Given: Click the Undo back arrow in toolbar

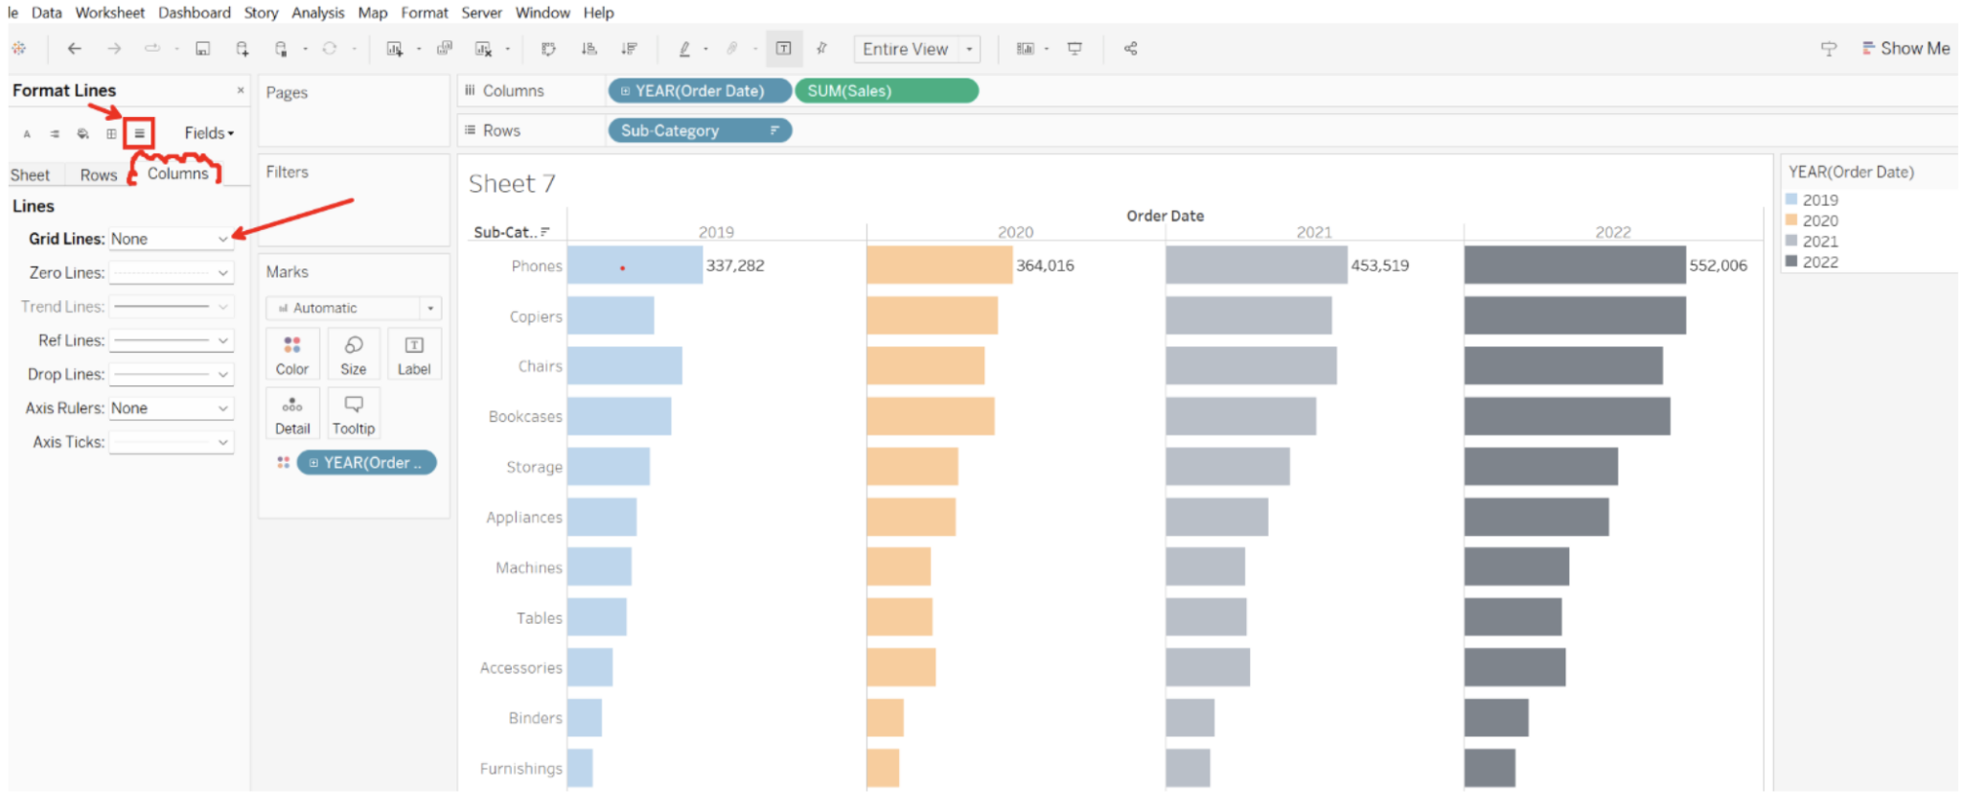Looking at the screenshot, I should coord(75,49).
